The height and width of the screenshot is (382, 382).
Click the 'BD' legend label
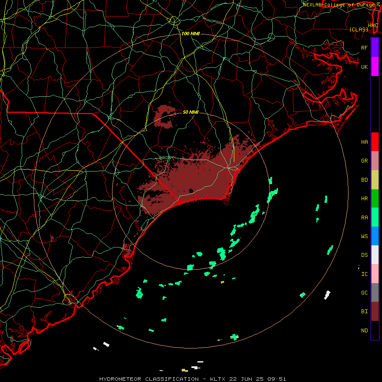point(364,180)
